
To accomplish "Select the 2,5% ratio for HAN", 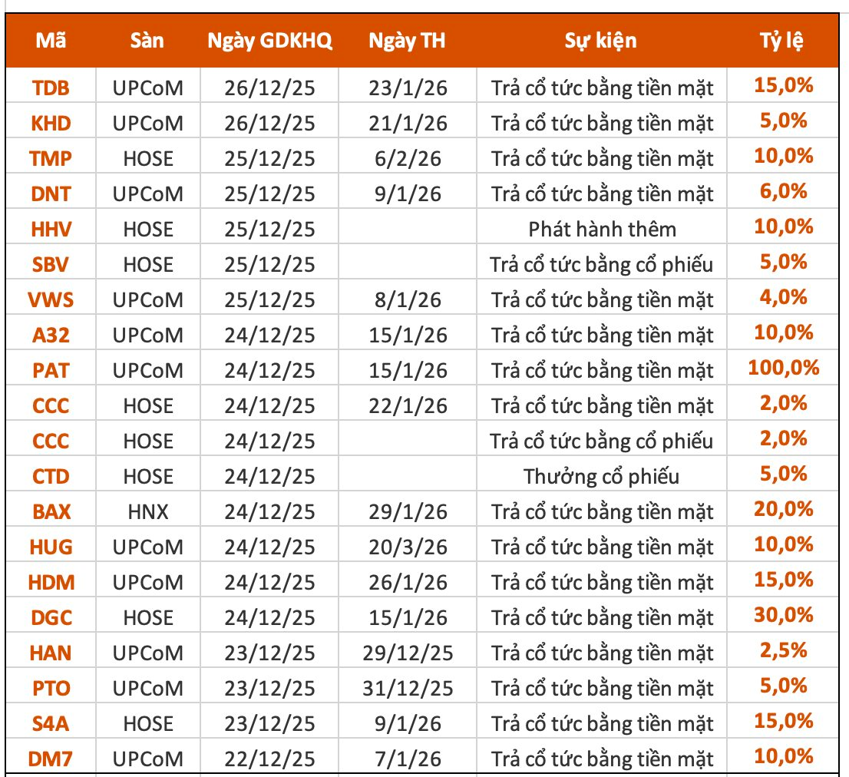I will [784, 651].
